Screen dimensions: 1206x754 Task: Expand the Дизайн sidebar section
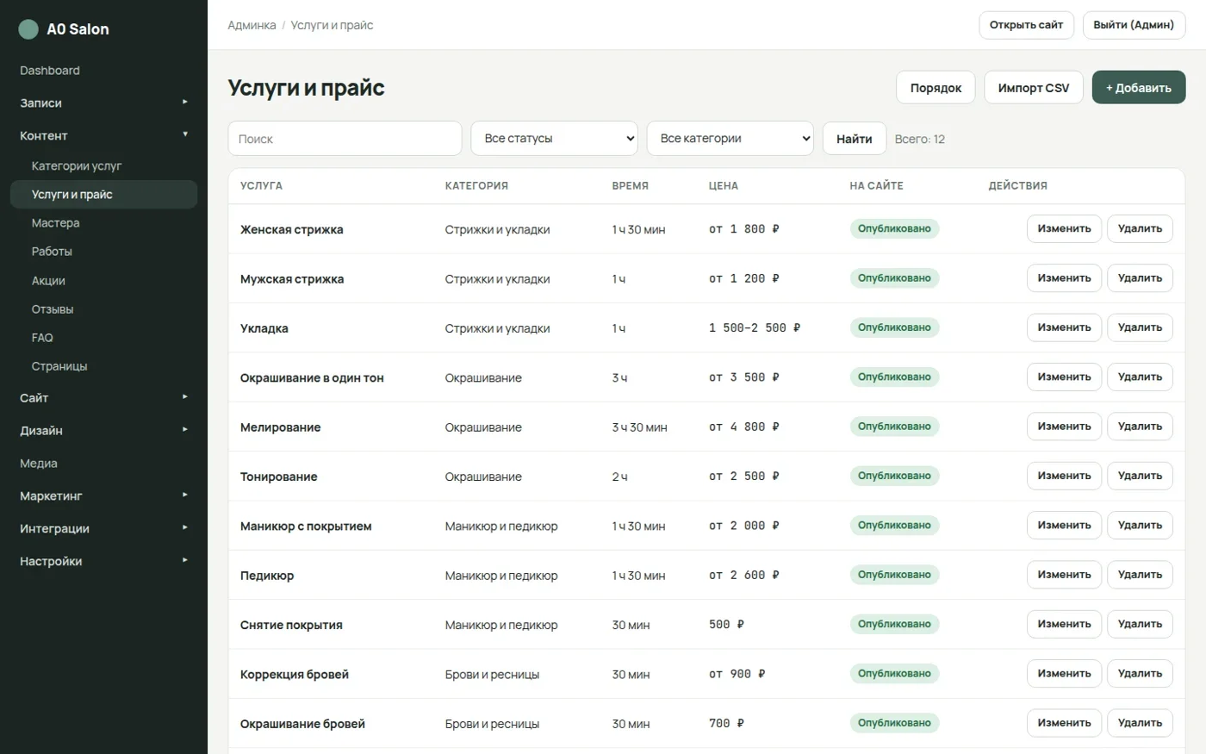pos(103,430)
